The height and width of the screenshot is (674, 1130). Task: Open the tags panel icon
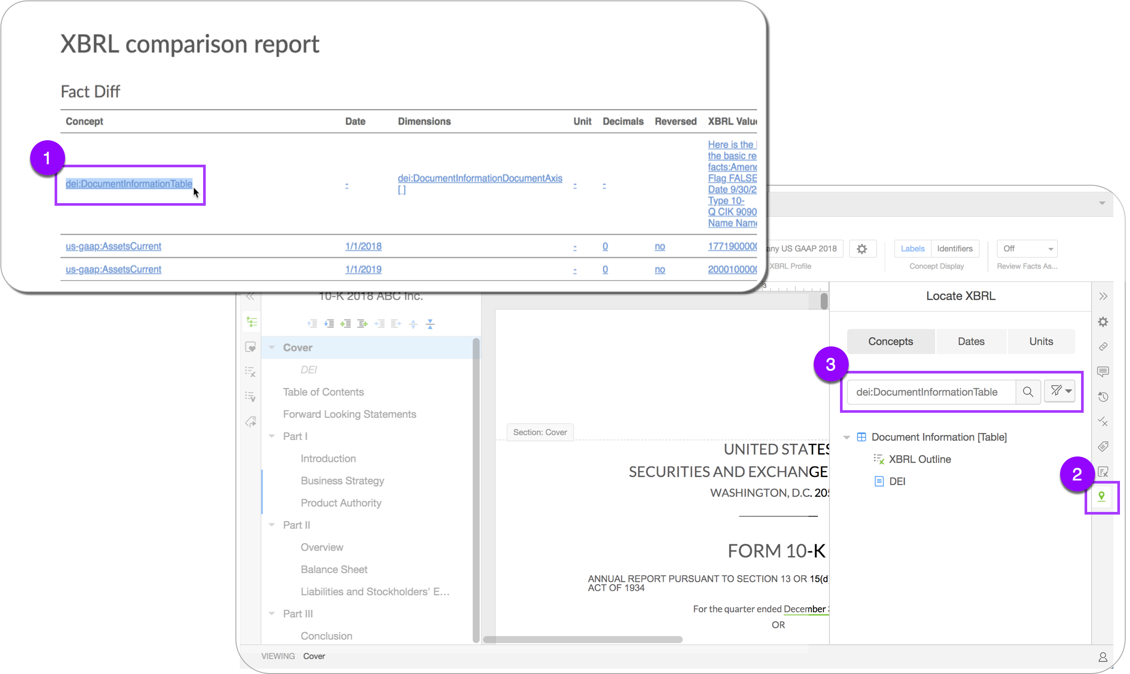tap(1103, 447)
